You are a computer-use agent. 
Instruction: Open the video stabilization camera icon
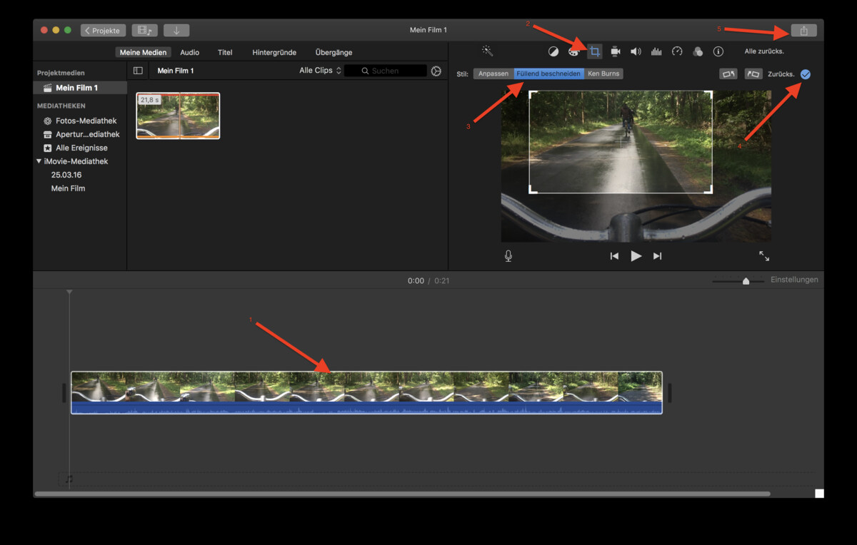[616, 51]
